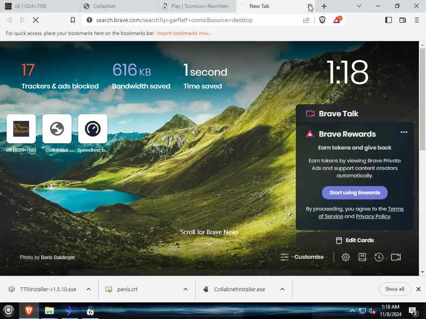Expand options for CollabnetInstaller download
The height and width of the screenshot is (319, 426).
pos(282,289)
